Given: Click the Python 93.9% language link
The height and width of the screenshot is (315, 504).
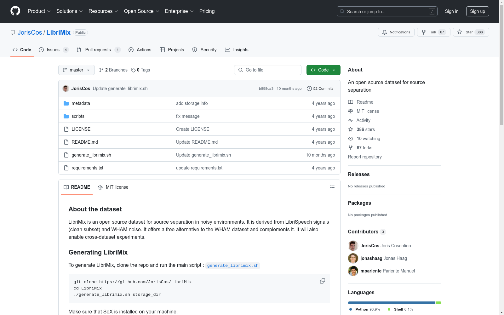Looking at the screenshot, I should click(x=365, y=309).
